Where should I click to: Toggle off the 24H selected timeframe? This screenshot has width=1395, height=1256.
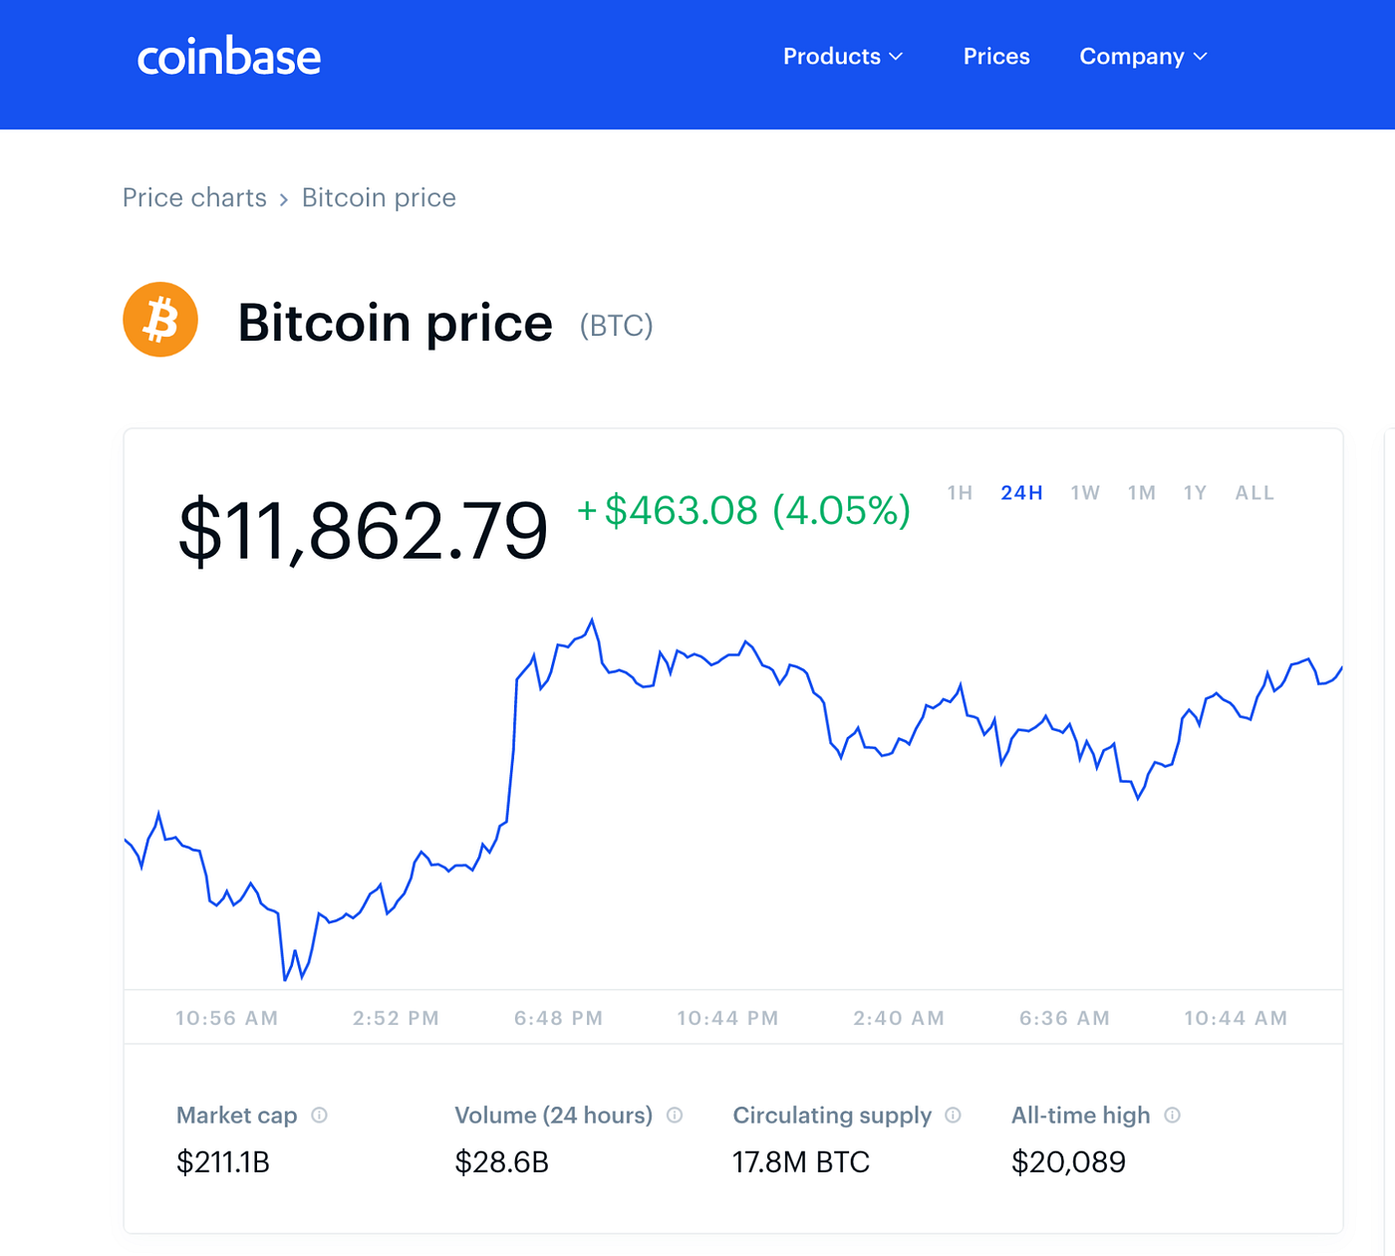pyautogui.click(x=1020, y=492)
